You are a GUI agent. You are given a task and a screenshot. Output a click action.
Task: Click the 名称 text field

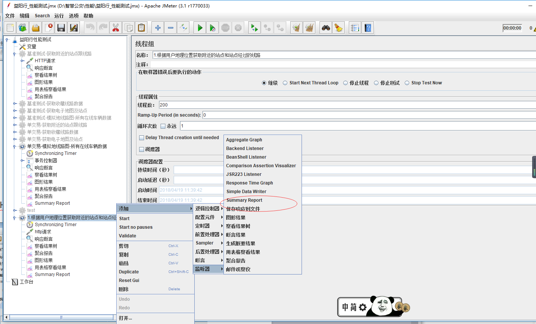tap(344, 55)
